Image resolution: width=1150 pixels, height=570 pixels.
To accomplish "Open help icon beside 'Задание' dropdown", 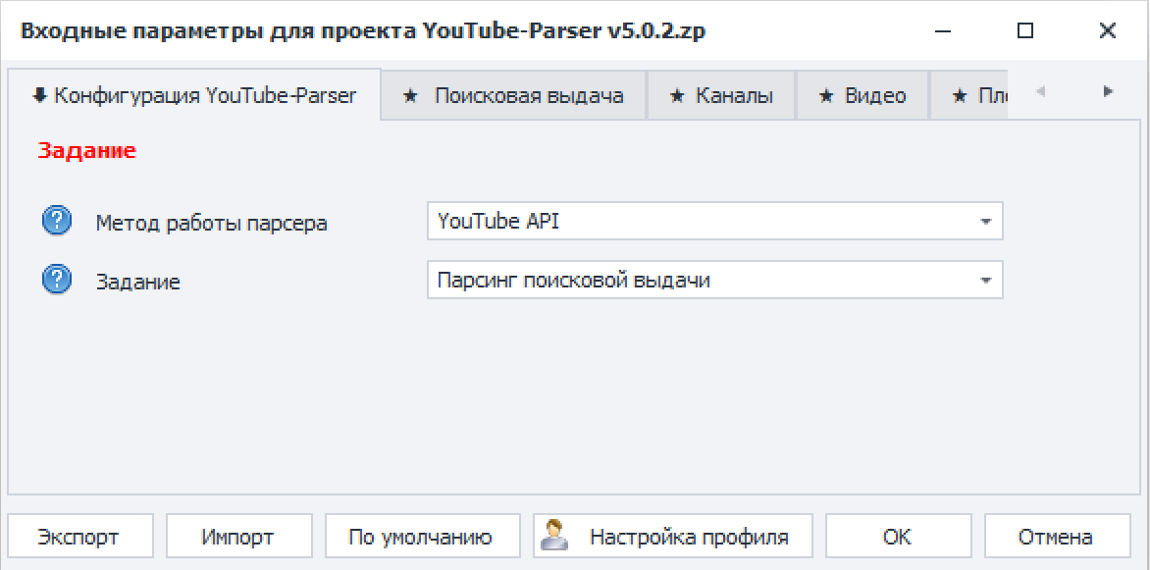I will coord(57,281).
